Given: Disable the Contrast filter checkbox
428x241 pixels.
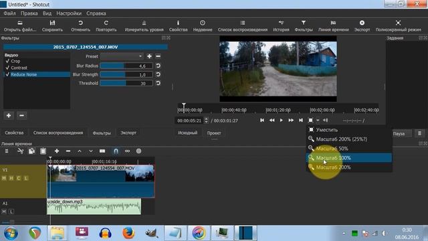Looking at the screenshot, I should (x=7, y=68).
